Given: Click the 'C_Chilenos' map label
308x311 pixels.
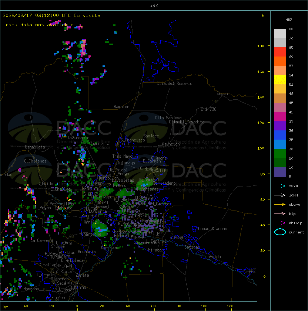Looking at the screenshot, I should click(x=35, y=161).
